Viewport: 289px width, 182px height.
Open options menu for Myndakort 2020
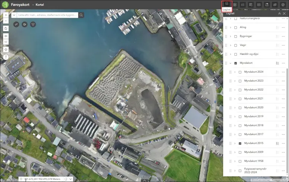tap(283, 108)
